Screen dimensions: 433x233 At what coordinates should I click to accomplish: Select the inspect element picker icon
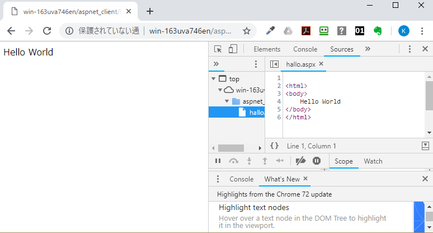tap(218, 49)
